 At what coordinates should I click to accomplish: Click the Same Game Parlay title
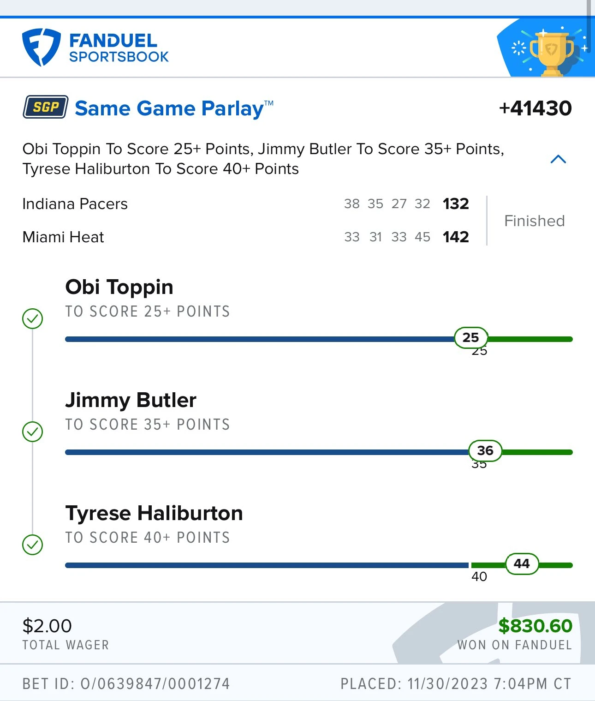point(174,108)
